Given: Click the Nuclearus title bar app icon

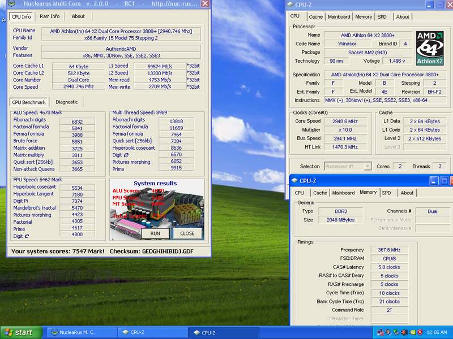Looking at the screenshot, I should click(x=11, y=3).
